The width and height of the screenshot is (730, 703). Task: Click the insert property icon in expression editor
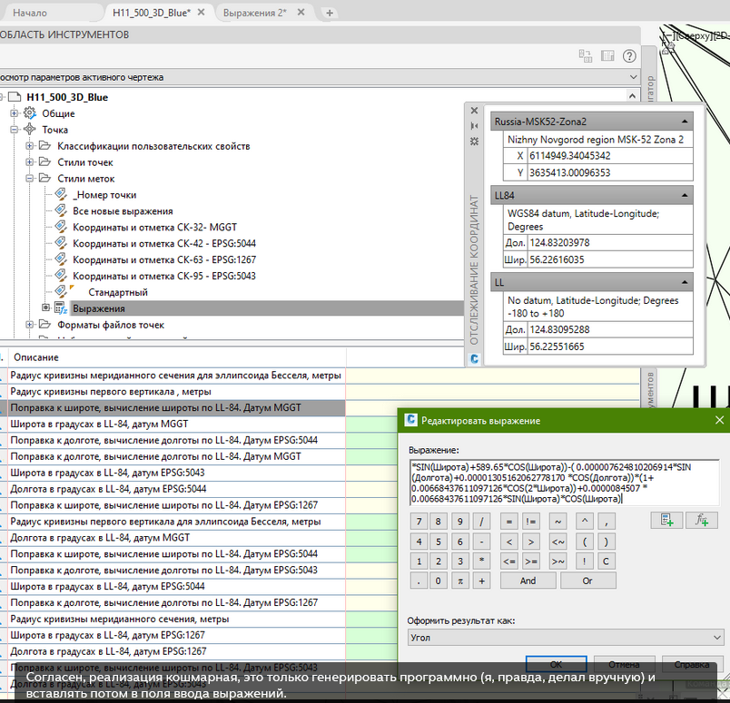[x=666, y=521]
